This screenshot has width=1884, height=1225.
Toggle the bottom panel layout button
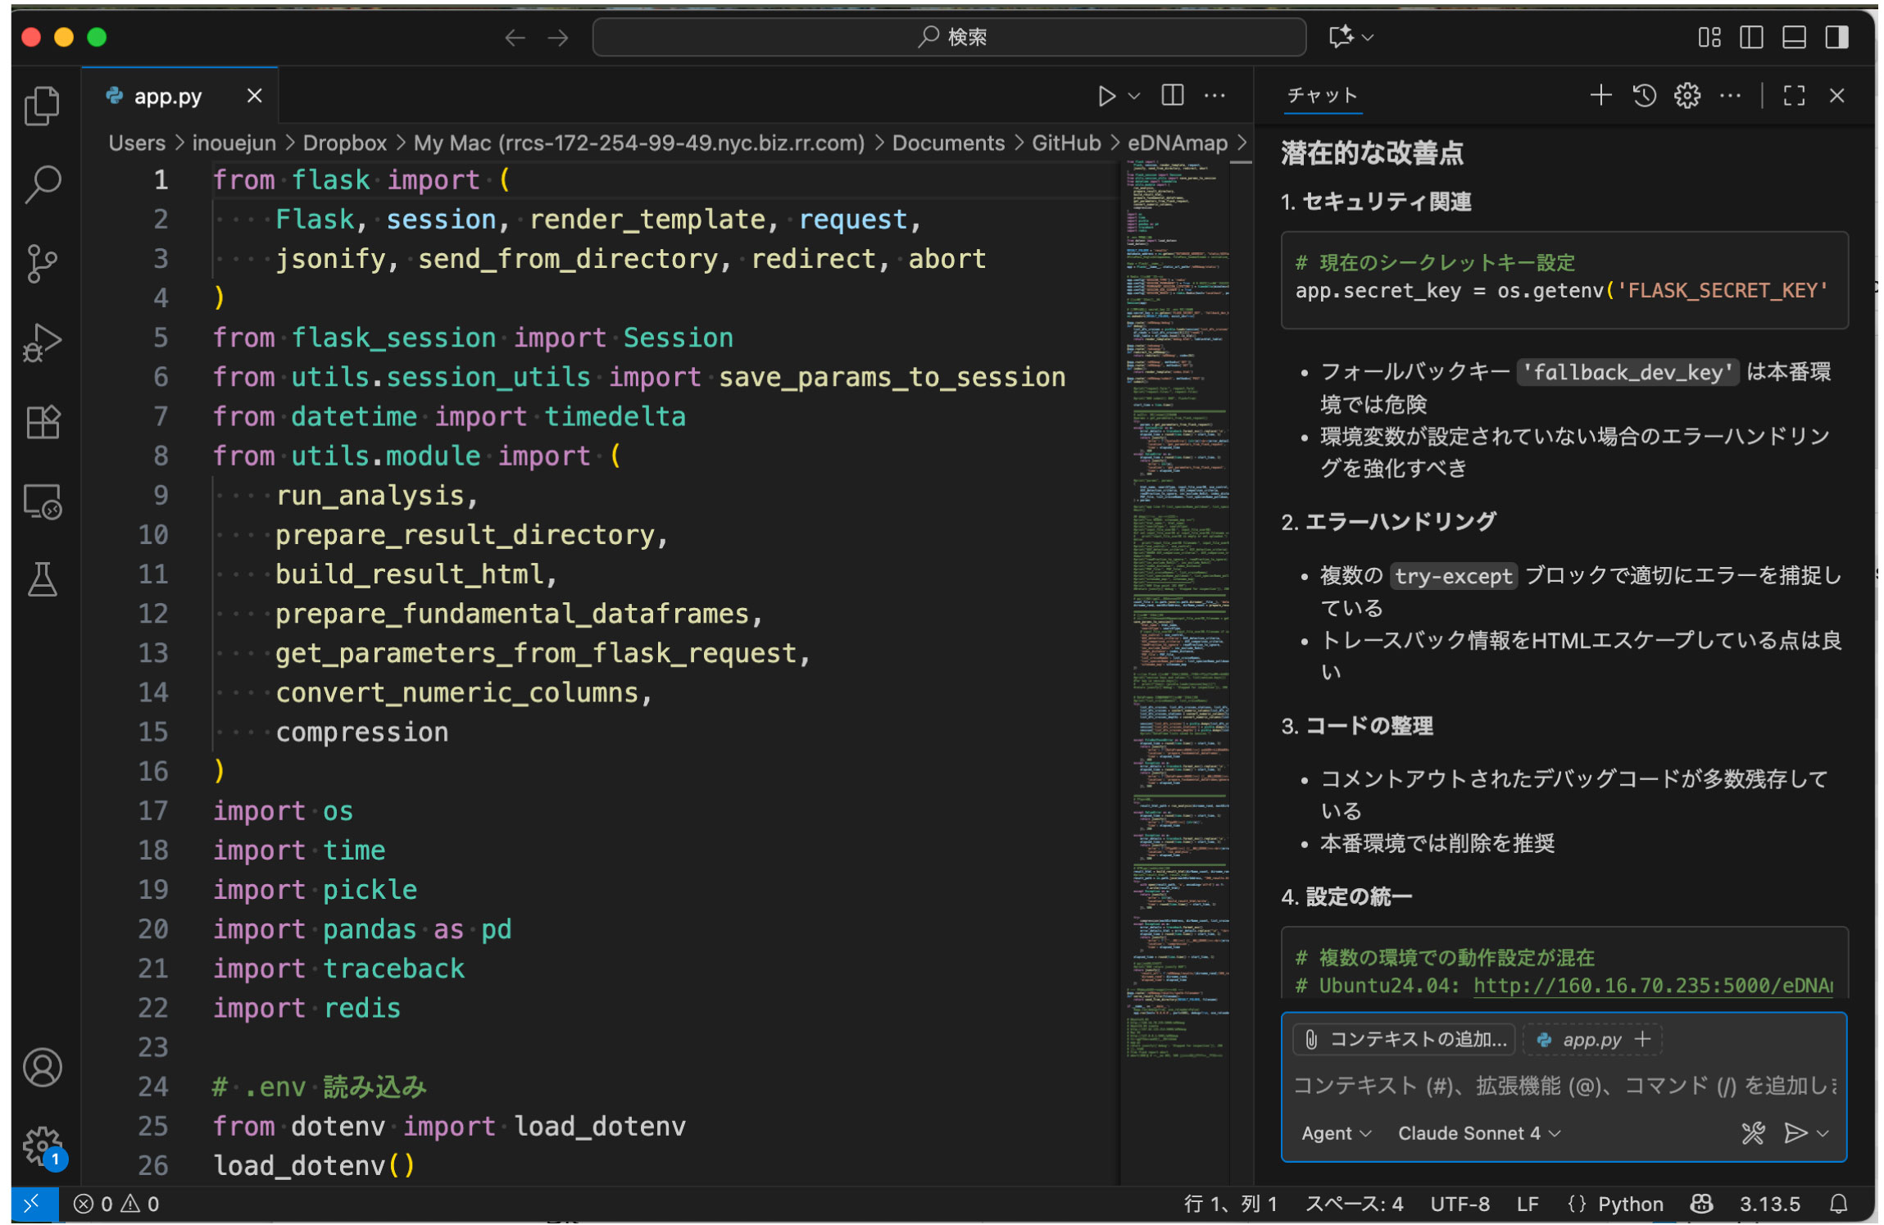1794,37
